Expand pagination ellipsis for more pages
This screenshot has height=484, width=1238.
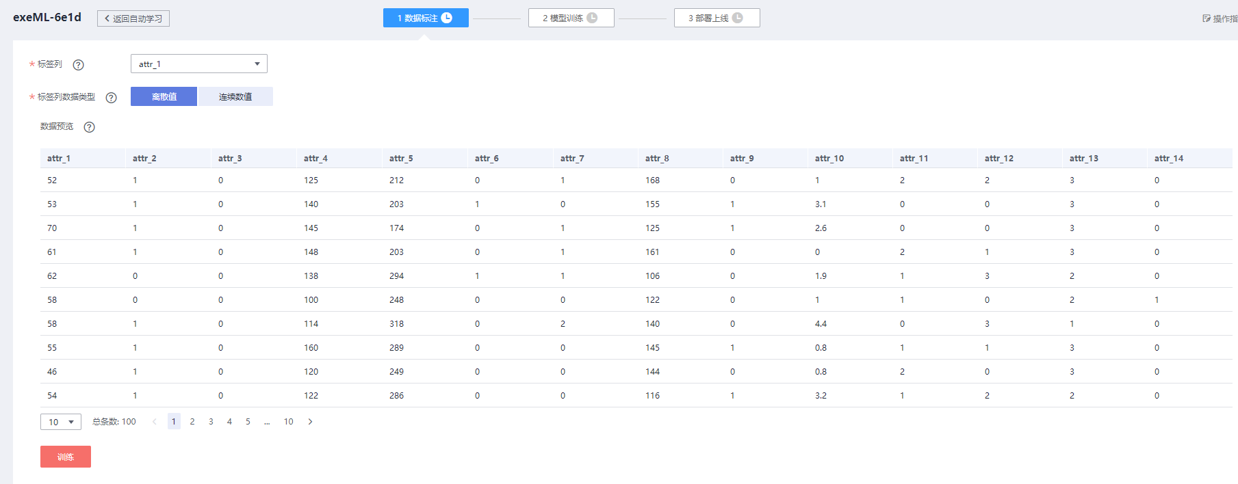click(267, 422)
